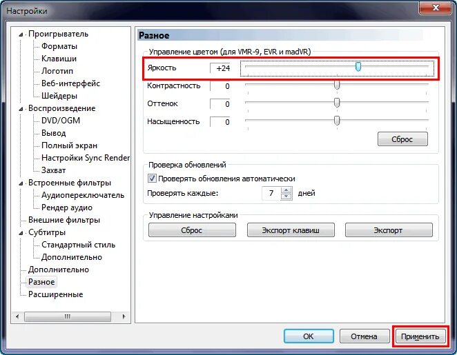This screenshot has height=355, width=457.
Task: Select Проигрыватель in the settings tree
Action: pos(58,34)
